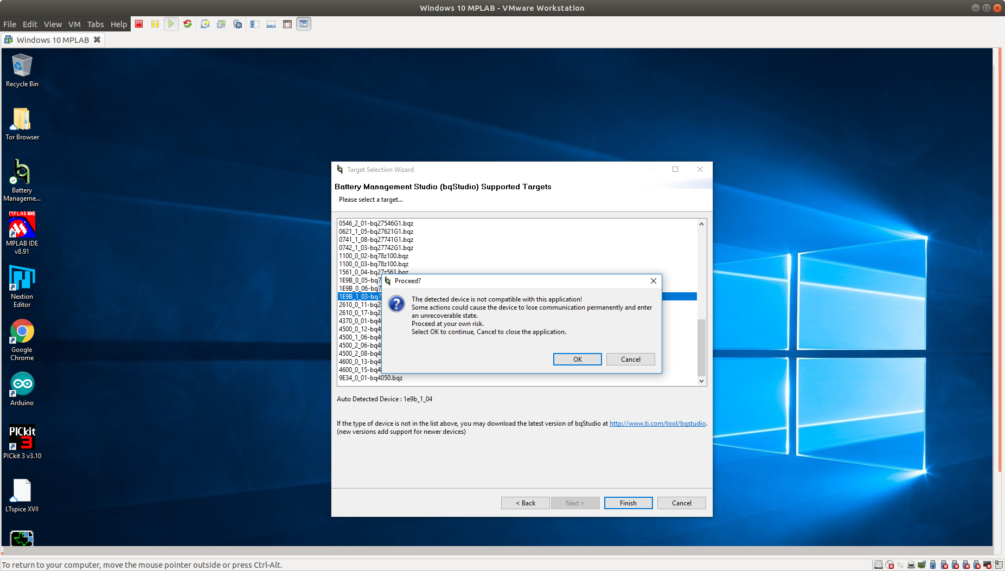
Task: Select the Tor Browser desktop icon
Action: (22, 124)
